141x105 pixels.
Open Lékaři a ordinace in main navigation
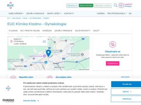pyautogui.click(x=35, y=13)
